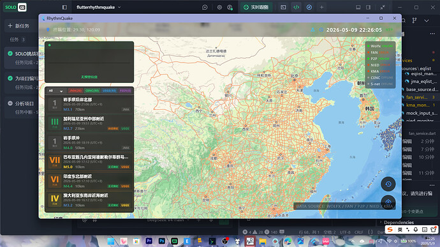
Task: Click the S-net OFFLINE status row
Action: (380, 84)
